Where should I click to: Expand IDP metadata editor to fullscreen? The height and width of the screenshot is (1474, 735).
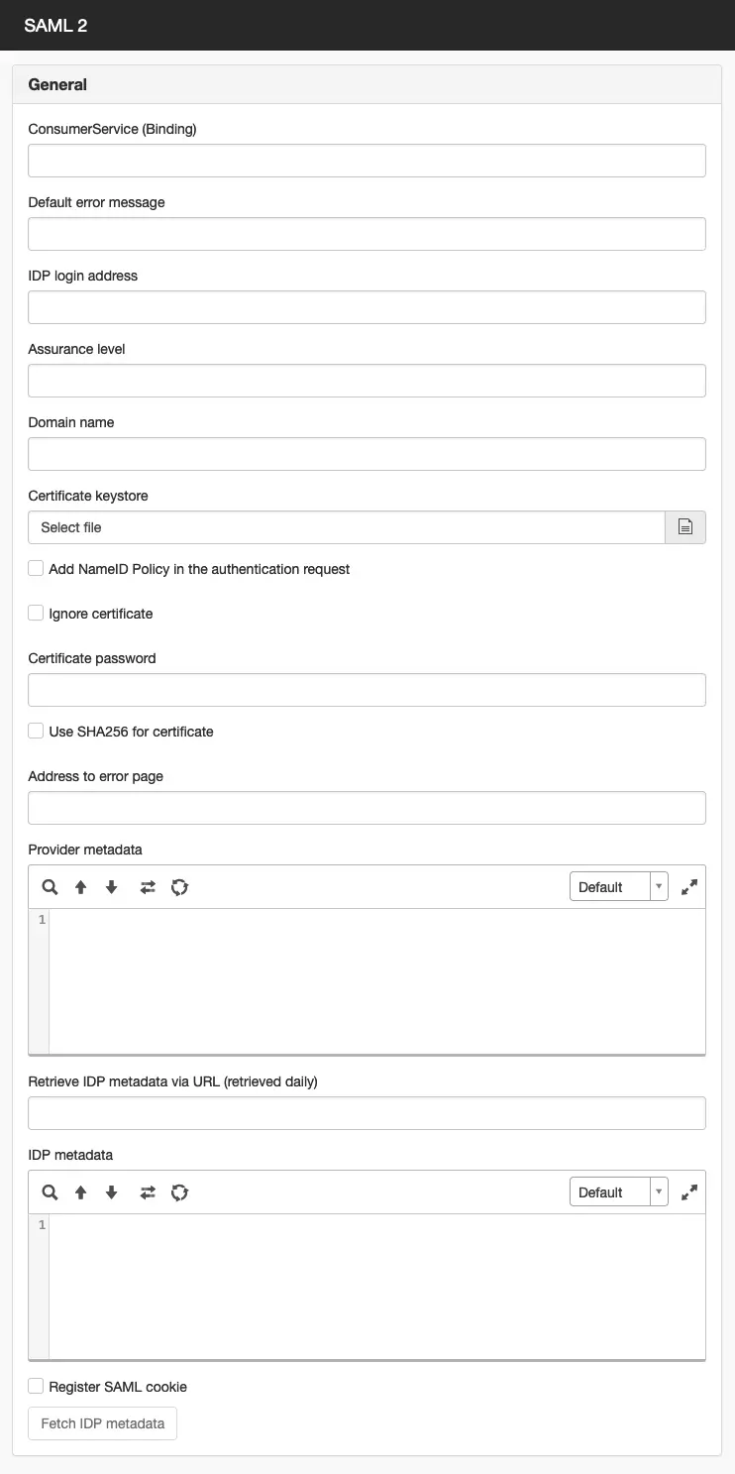pos(689,1192)
